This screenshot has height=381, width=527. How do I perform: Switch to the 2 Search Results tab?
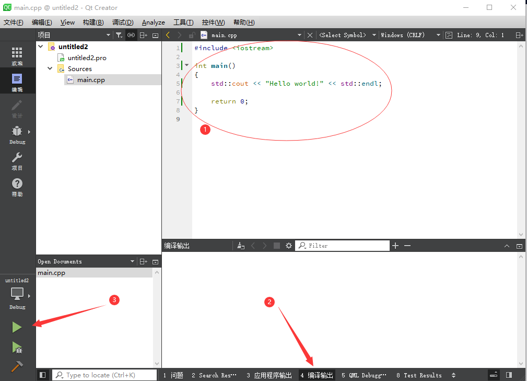coord(214,375)
